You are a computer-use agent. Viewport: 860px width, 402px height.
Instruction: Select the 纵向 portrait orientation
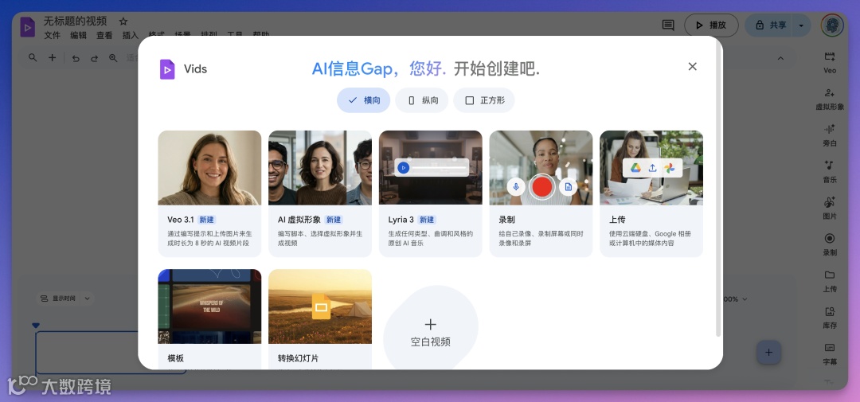tap(422, 100)
